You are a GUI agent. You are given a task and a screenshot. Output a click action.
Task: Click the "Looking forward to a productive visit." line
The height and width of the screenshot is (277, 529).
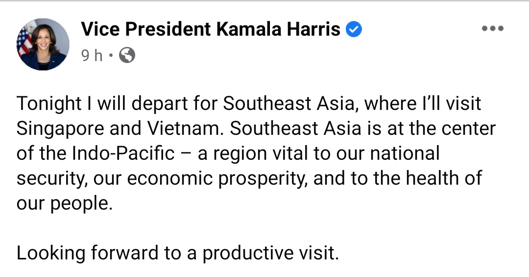178,253
